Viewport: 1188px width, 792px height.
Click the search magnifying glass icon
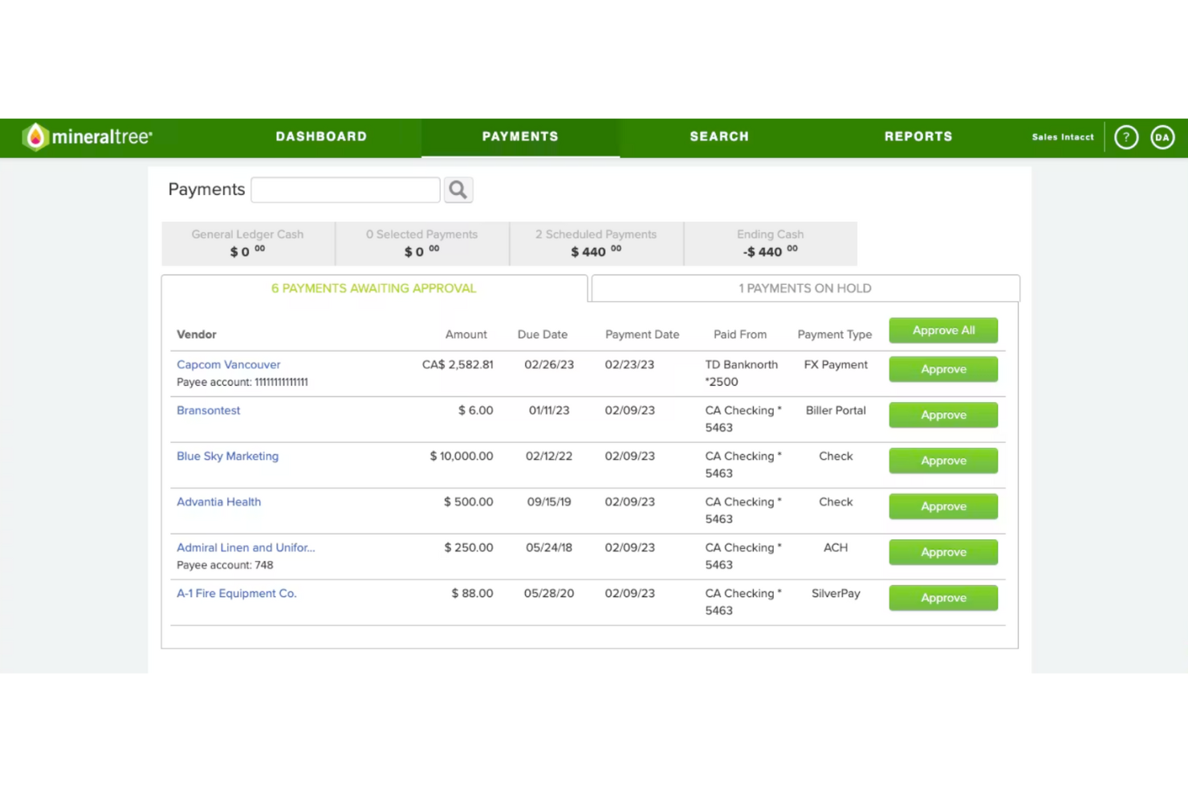pos(458,189)
